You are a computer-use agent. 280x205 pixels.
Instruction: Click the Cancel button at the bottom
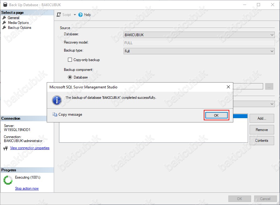click(265, 199)
